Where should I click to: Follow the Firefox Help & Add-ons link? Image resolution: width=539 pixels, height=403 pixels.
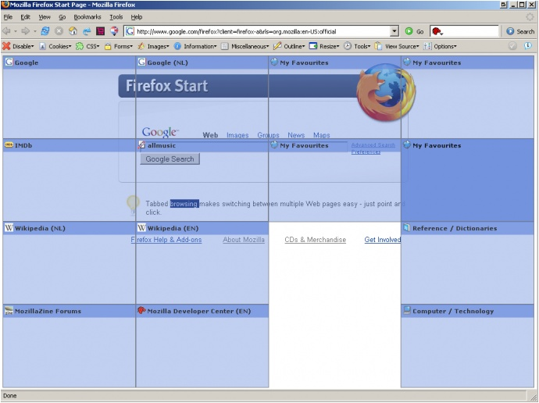[166, 240]
